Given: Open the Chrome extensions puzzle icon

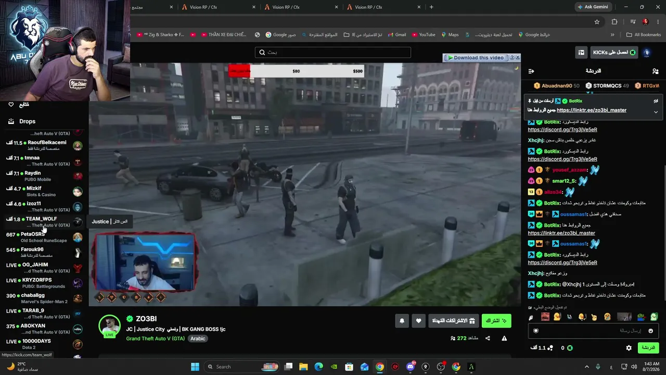Looking at the screenshot, I should pyautogui.click(x=614, y=22).
